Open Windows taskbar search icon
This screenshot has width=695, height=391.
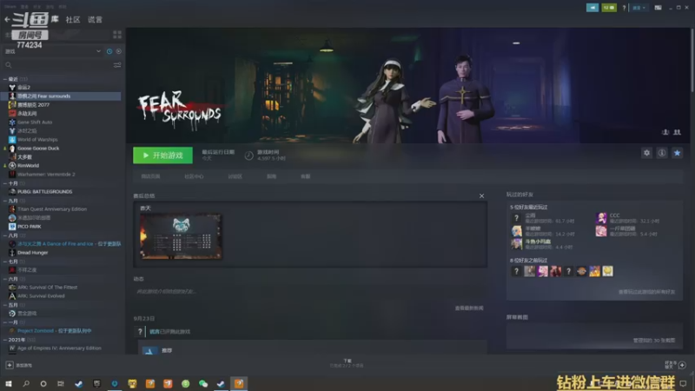(x=26, y=383)
